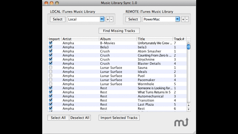Click Deselect All button
Image resolution: width=238 pixels, height=134 pixels.
[80, 118]
